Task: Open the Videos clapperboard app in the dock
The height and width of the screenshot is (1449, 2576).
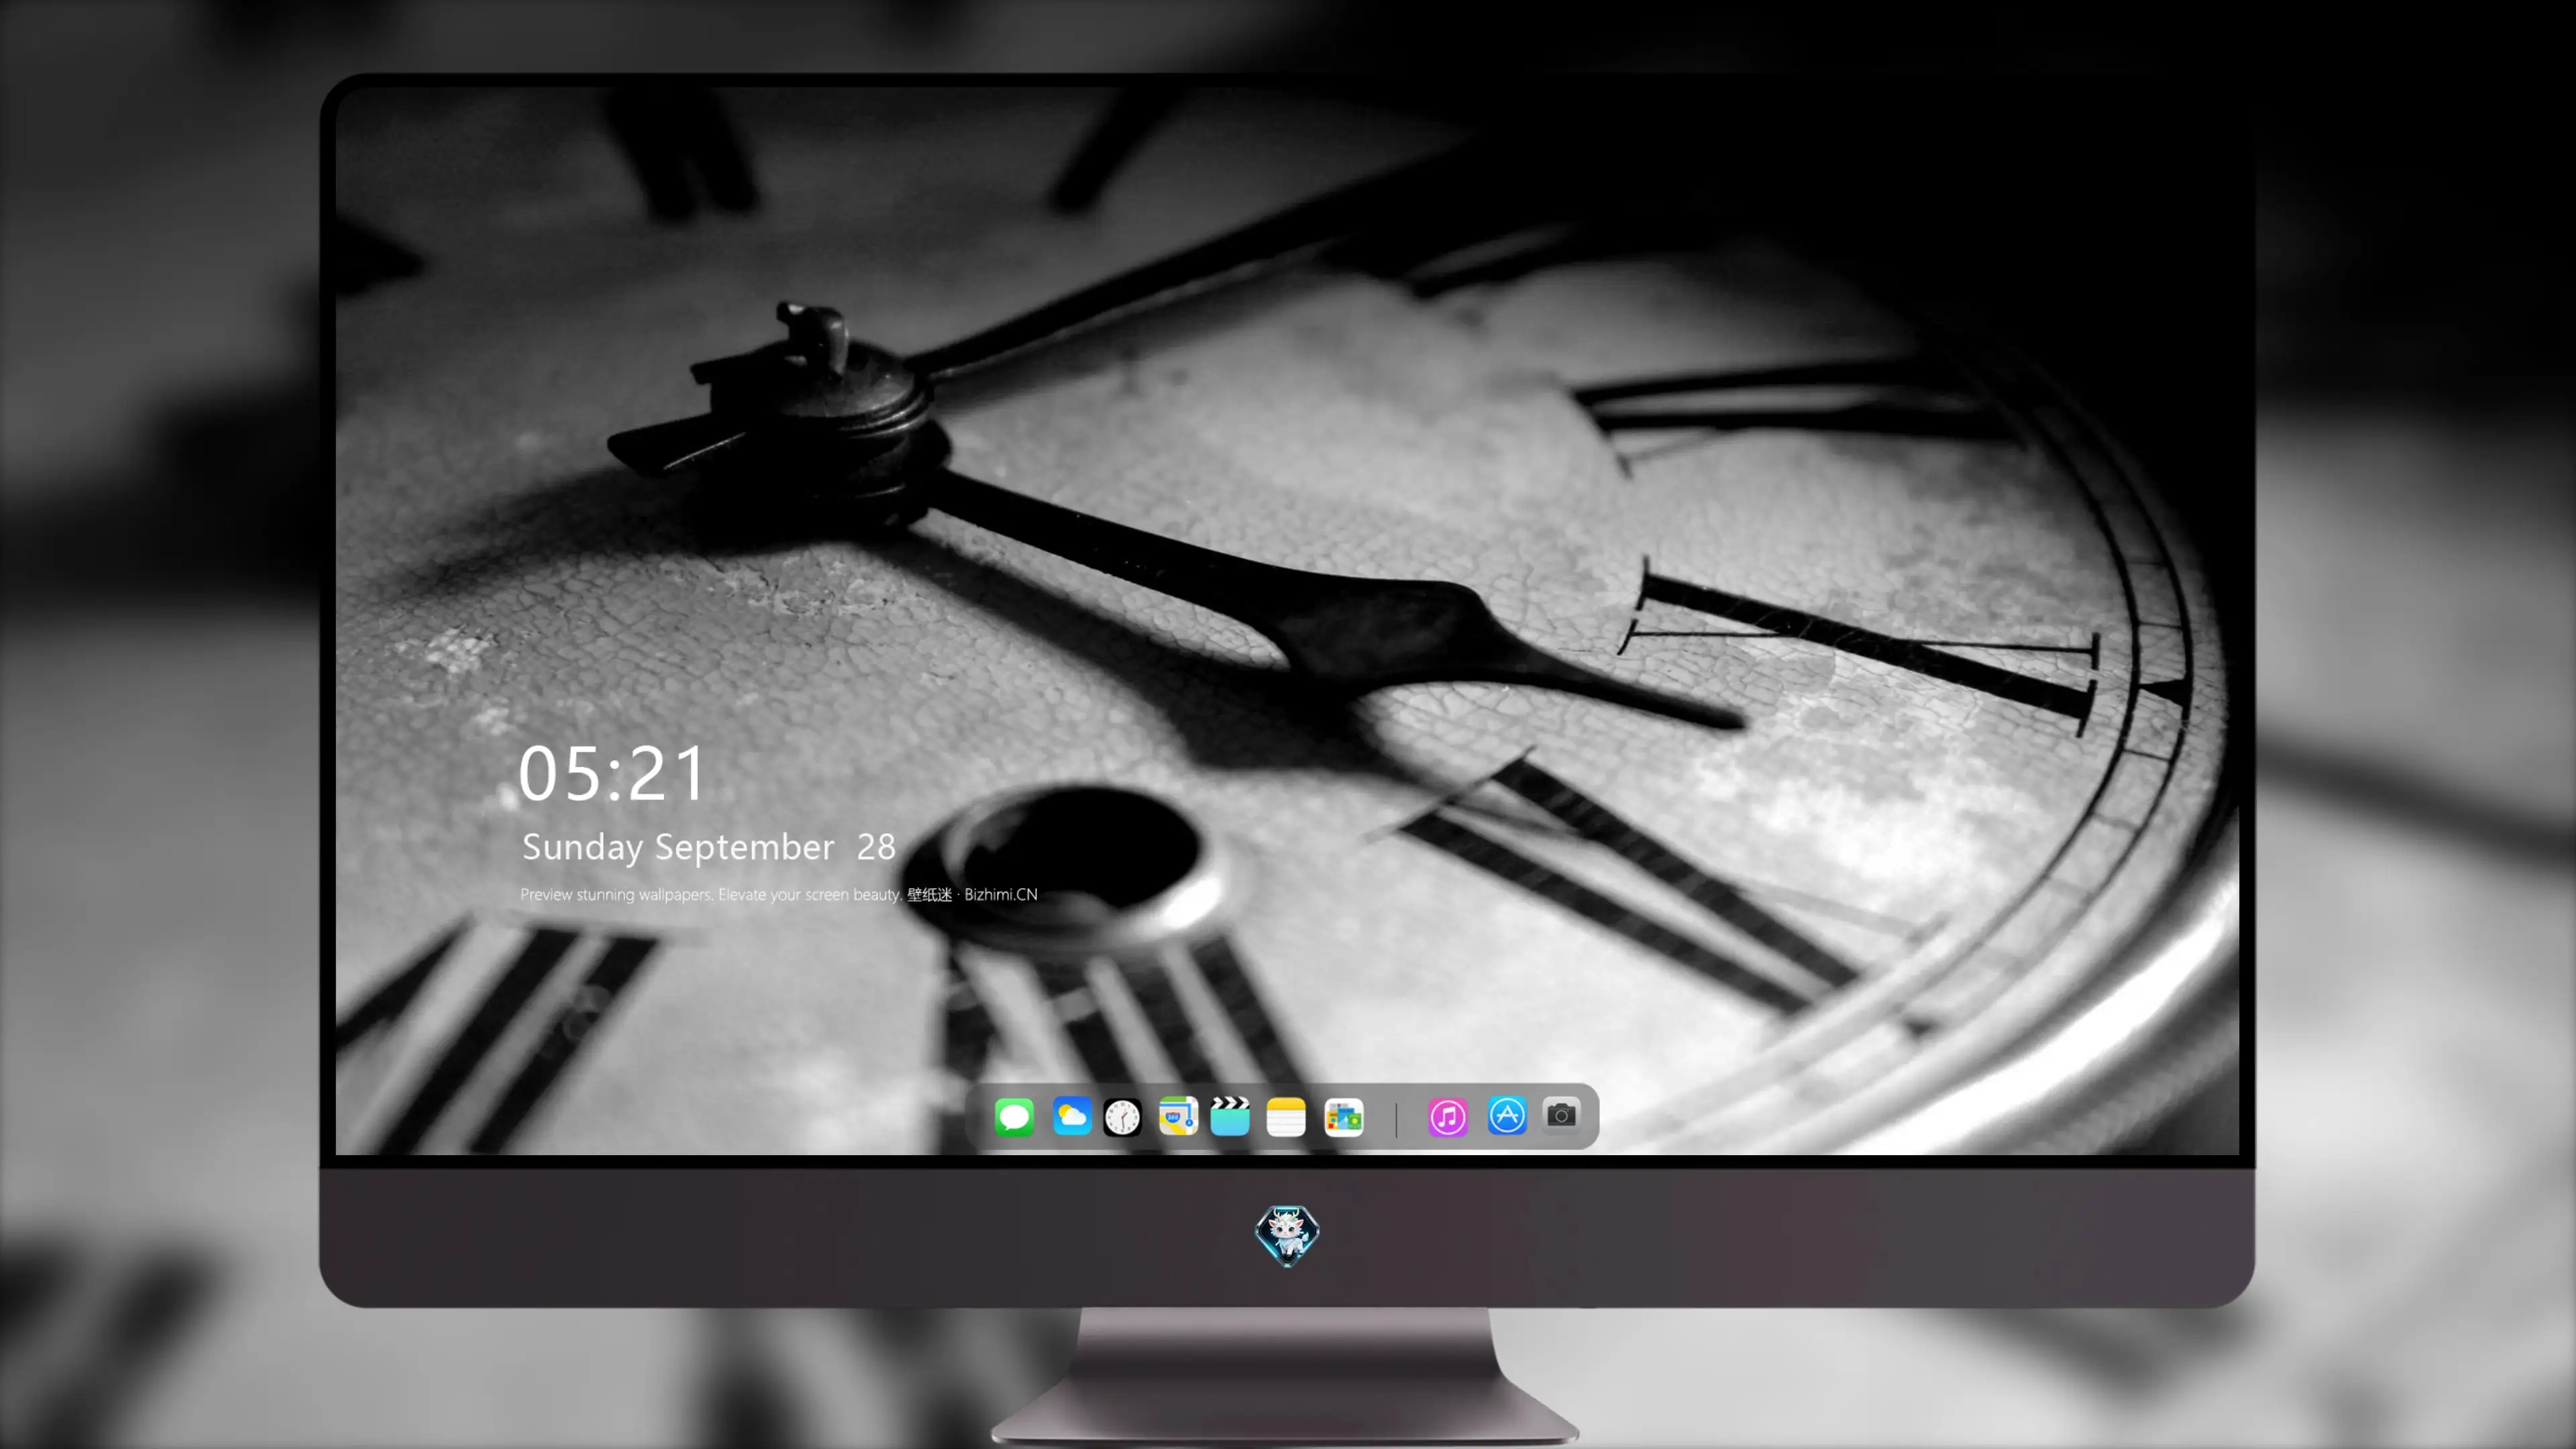Action: [x=1230, y=1116]
